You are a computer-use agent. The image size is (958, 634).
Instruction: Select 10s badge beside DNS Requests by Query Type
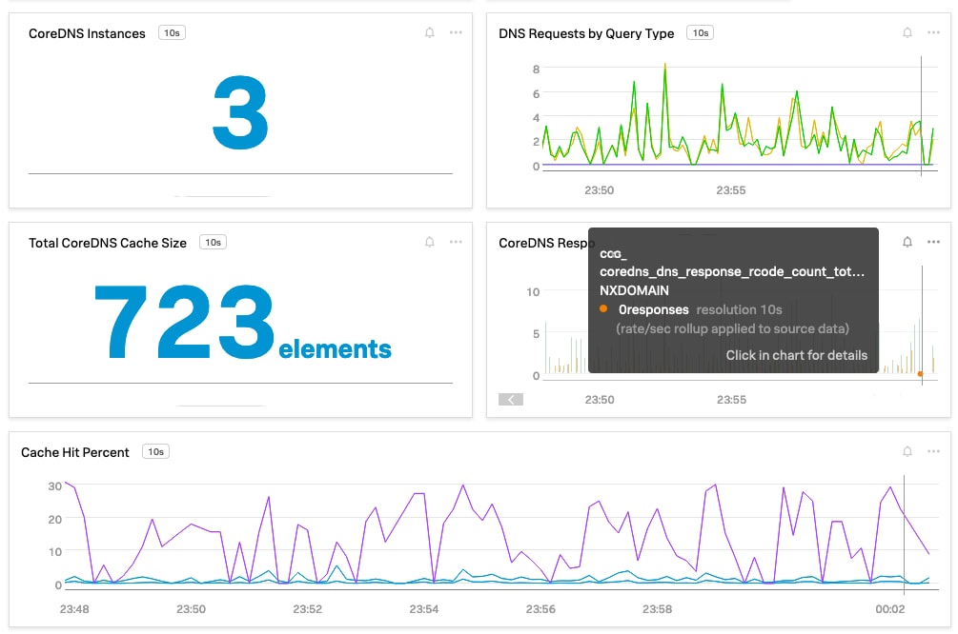pyautogui.click(x=700, y=33)
